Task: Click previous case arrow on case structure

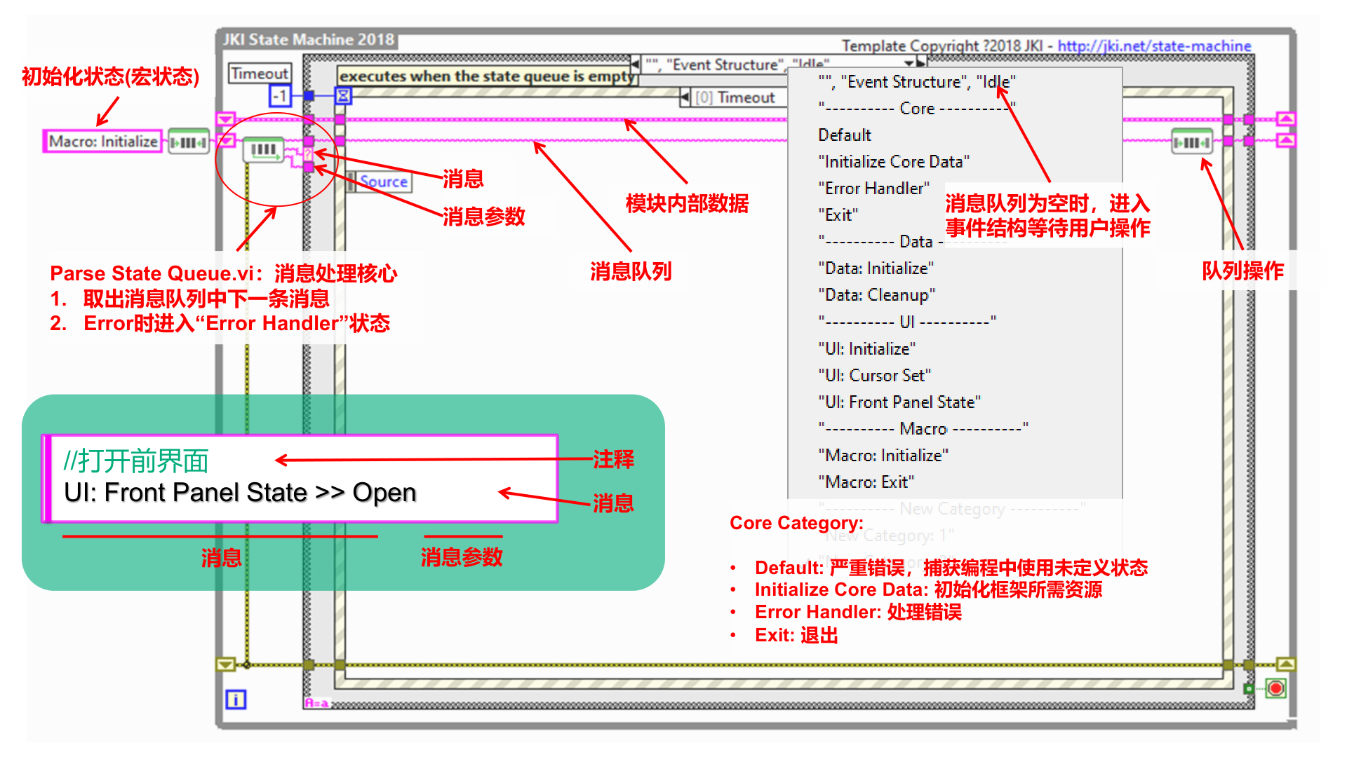Action: (635, 64)
